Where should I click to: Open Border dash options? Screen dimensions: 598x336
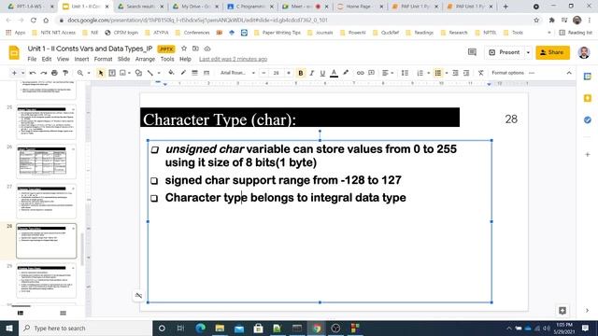(x=206, y=73)
